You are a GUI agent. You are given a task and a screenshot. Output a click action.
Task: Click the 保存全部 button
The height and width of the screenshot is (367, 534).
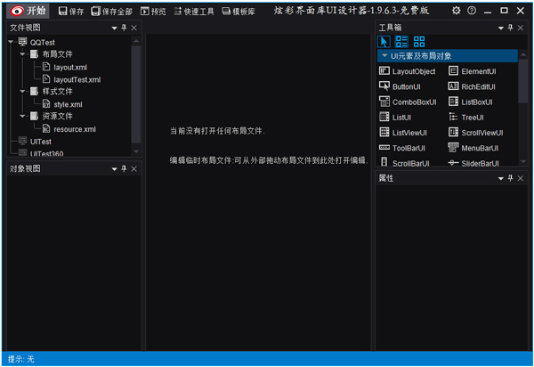[112, 11]
